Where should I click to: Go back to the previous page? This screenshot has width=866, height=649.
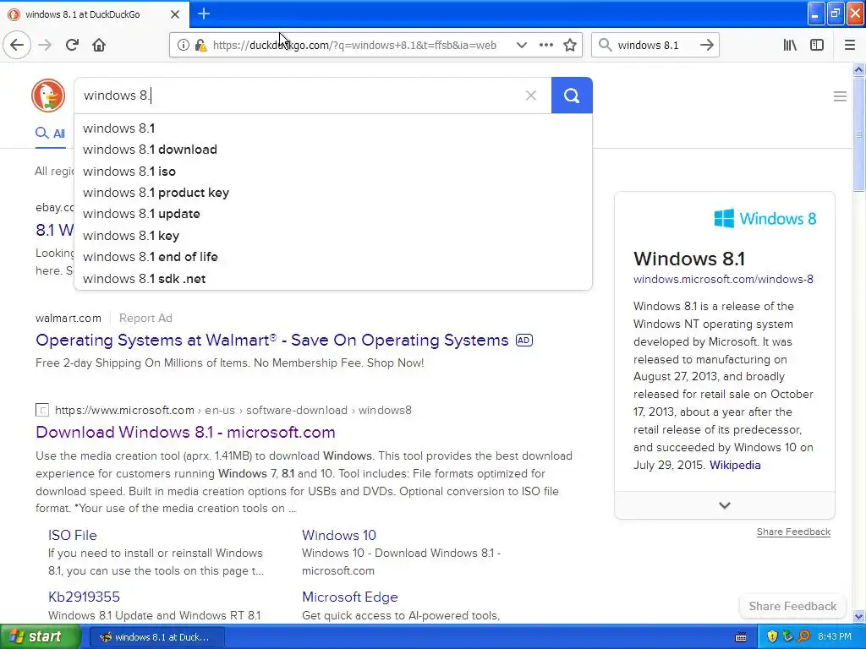tap(17, 45)
